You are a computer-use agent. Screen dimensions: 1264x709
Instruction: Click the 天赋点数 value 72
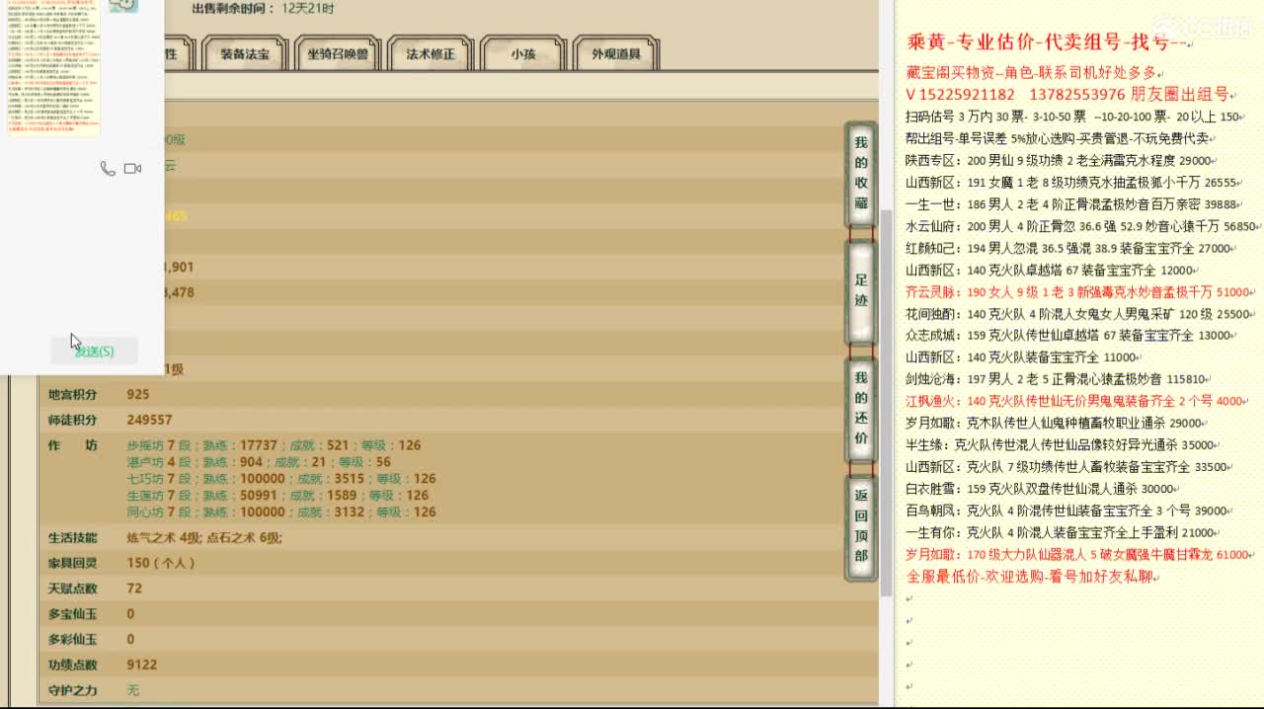134,589
